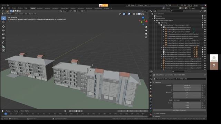Open the View Layer properties tab

tap(151, 86)
